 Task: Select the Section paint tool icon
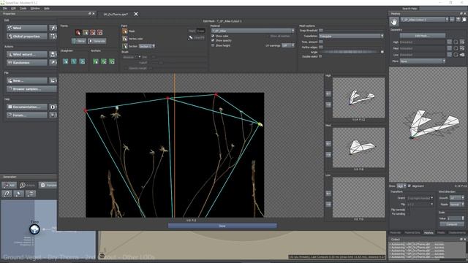[125, 46]
